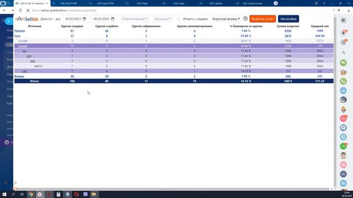Click 711.53 average check total
The height and width of the screenshot is (198, 353).
[320, 81]
